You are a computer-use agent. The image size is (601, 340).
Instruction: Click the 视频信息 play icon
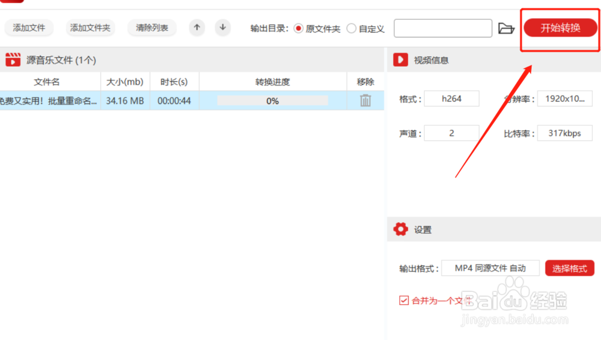coord(400,60)
